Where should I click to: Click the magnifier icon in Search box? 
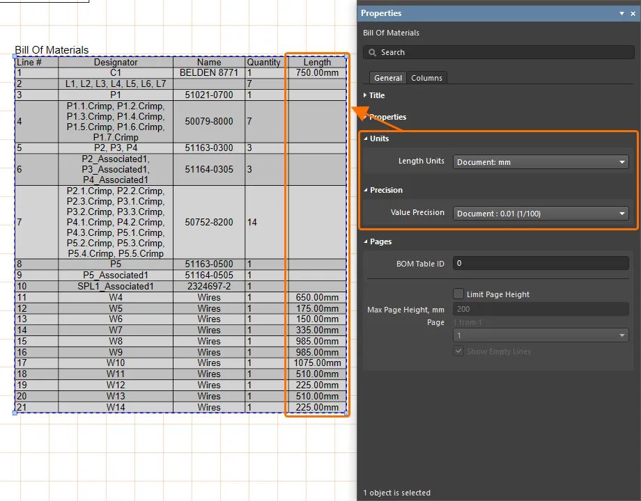tap(372, 52)
